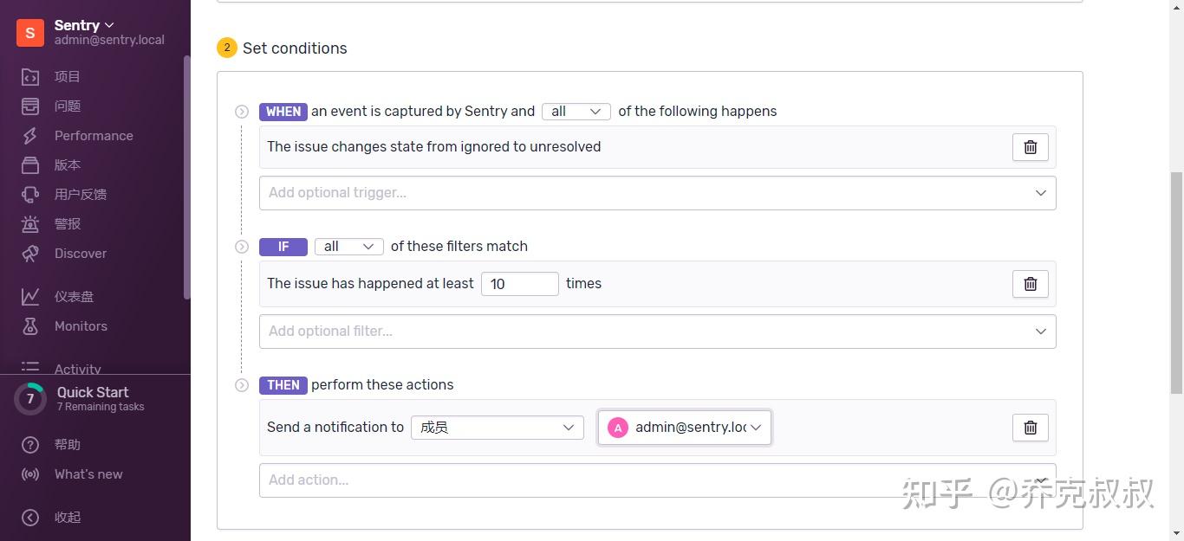Viewport: 1184px width, 541px height.
Task: Open the What's new broadcast icon
Action: 30,474
